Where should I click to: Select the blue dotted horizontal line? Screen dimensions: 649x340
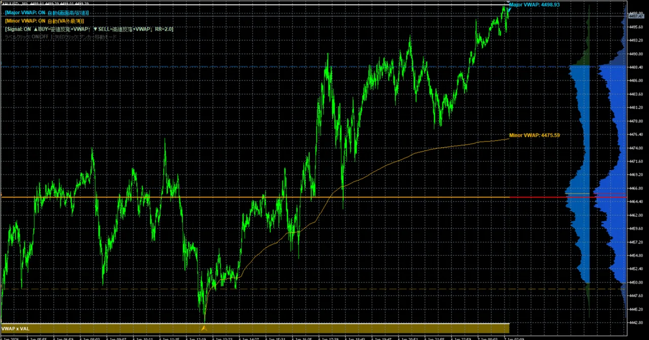point(284,66)
